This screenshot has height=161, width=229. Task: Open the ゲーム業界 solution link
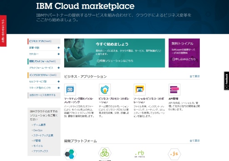(x=40, y=125)
